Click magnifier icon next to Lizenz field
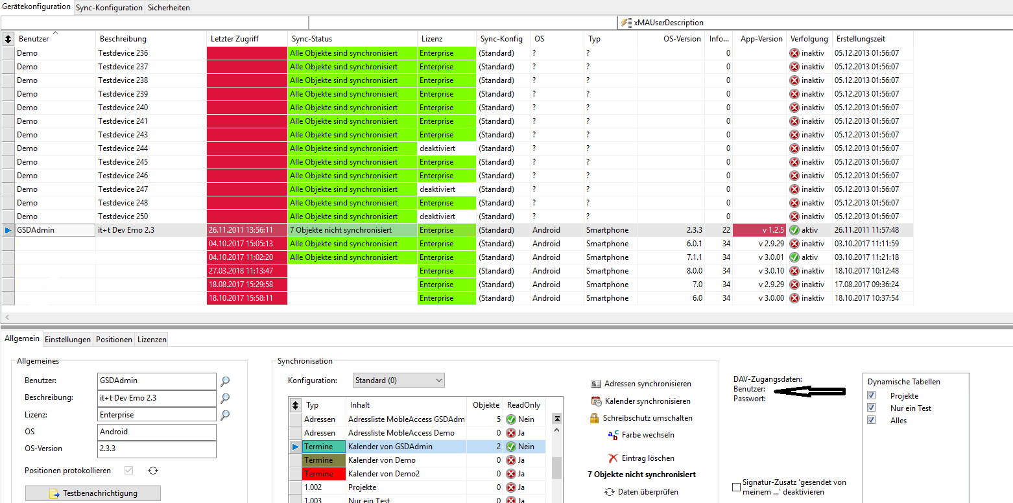 [225, 415]
